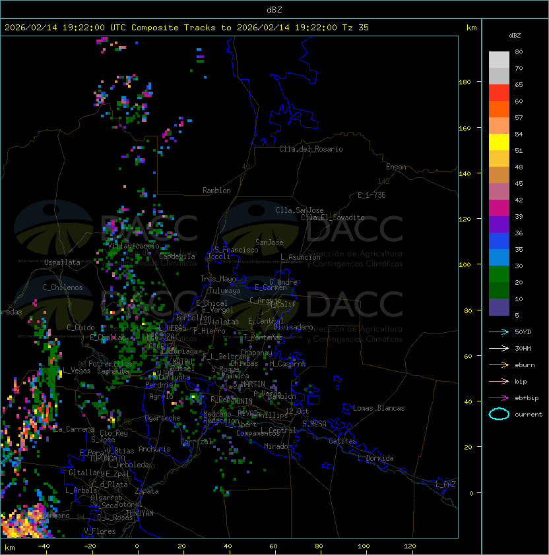Click the 'km' label at the bottom-left corner
Screen dimensions: 549x555
click(10, 548)
